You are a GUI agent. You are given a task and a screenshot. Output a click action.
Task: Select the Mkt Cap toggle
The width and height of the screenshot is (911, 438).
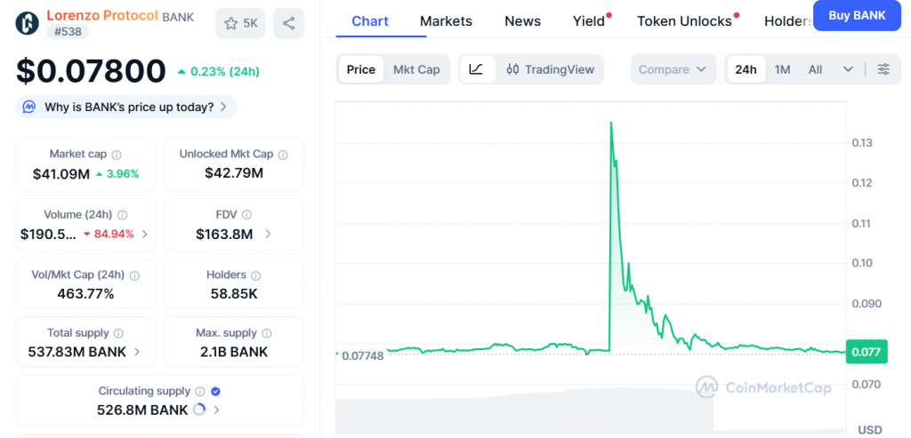[x=416, y=69]
